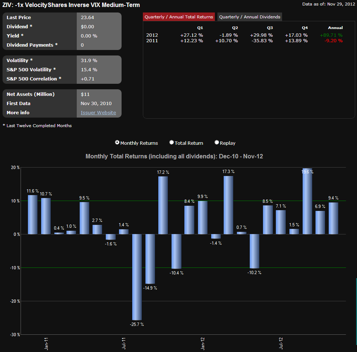The height and width of the screenshot is (352, 357).
Task: Click the Last Price value 23.64
Action: point(87,17)
